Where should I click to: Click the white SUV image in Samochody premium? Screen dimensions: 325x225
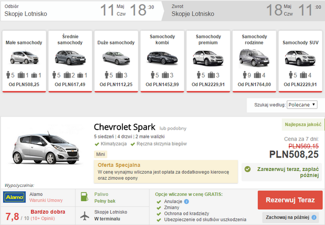(x=208, y=58)
